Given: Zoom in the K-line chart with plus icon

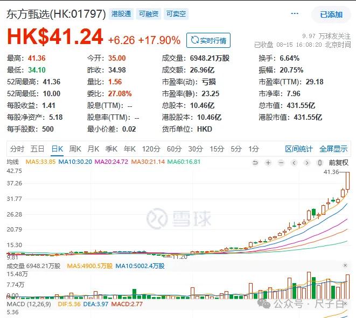Looking at the screenshot, I should (x=268, y=163).
